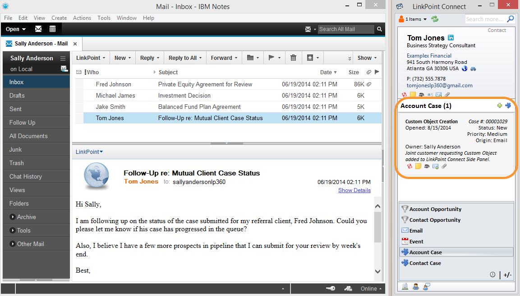520x296 pixels.
Task: Click the Sally Anderson mailbox menu icon
Action: point(63,58)
